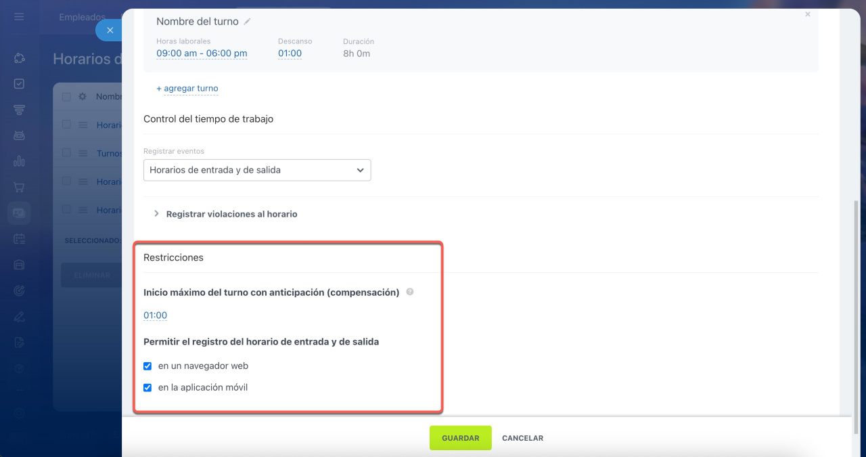Toggle the select-all checkbox in list header
The height and width of the screenshot is (457, 866).
(66, 97)
